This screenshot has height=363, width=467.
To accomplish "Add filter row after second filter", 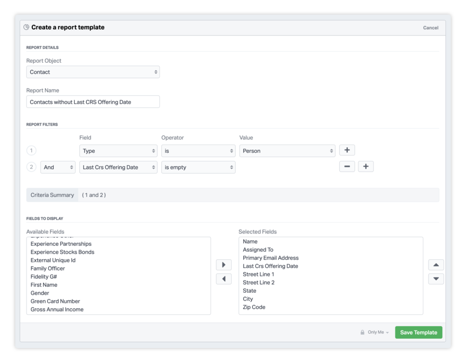I will (366, 166).
